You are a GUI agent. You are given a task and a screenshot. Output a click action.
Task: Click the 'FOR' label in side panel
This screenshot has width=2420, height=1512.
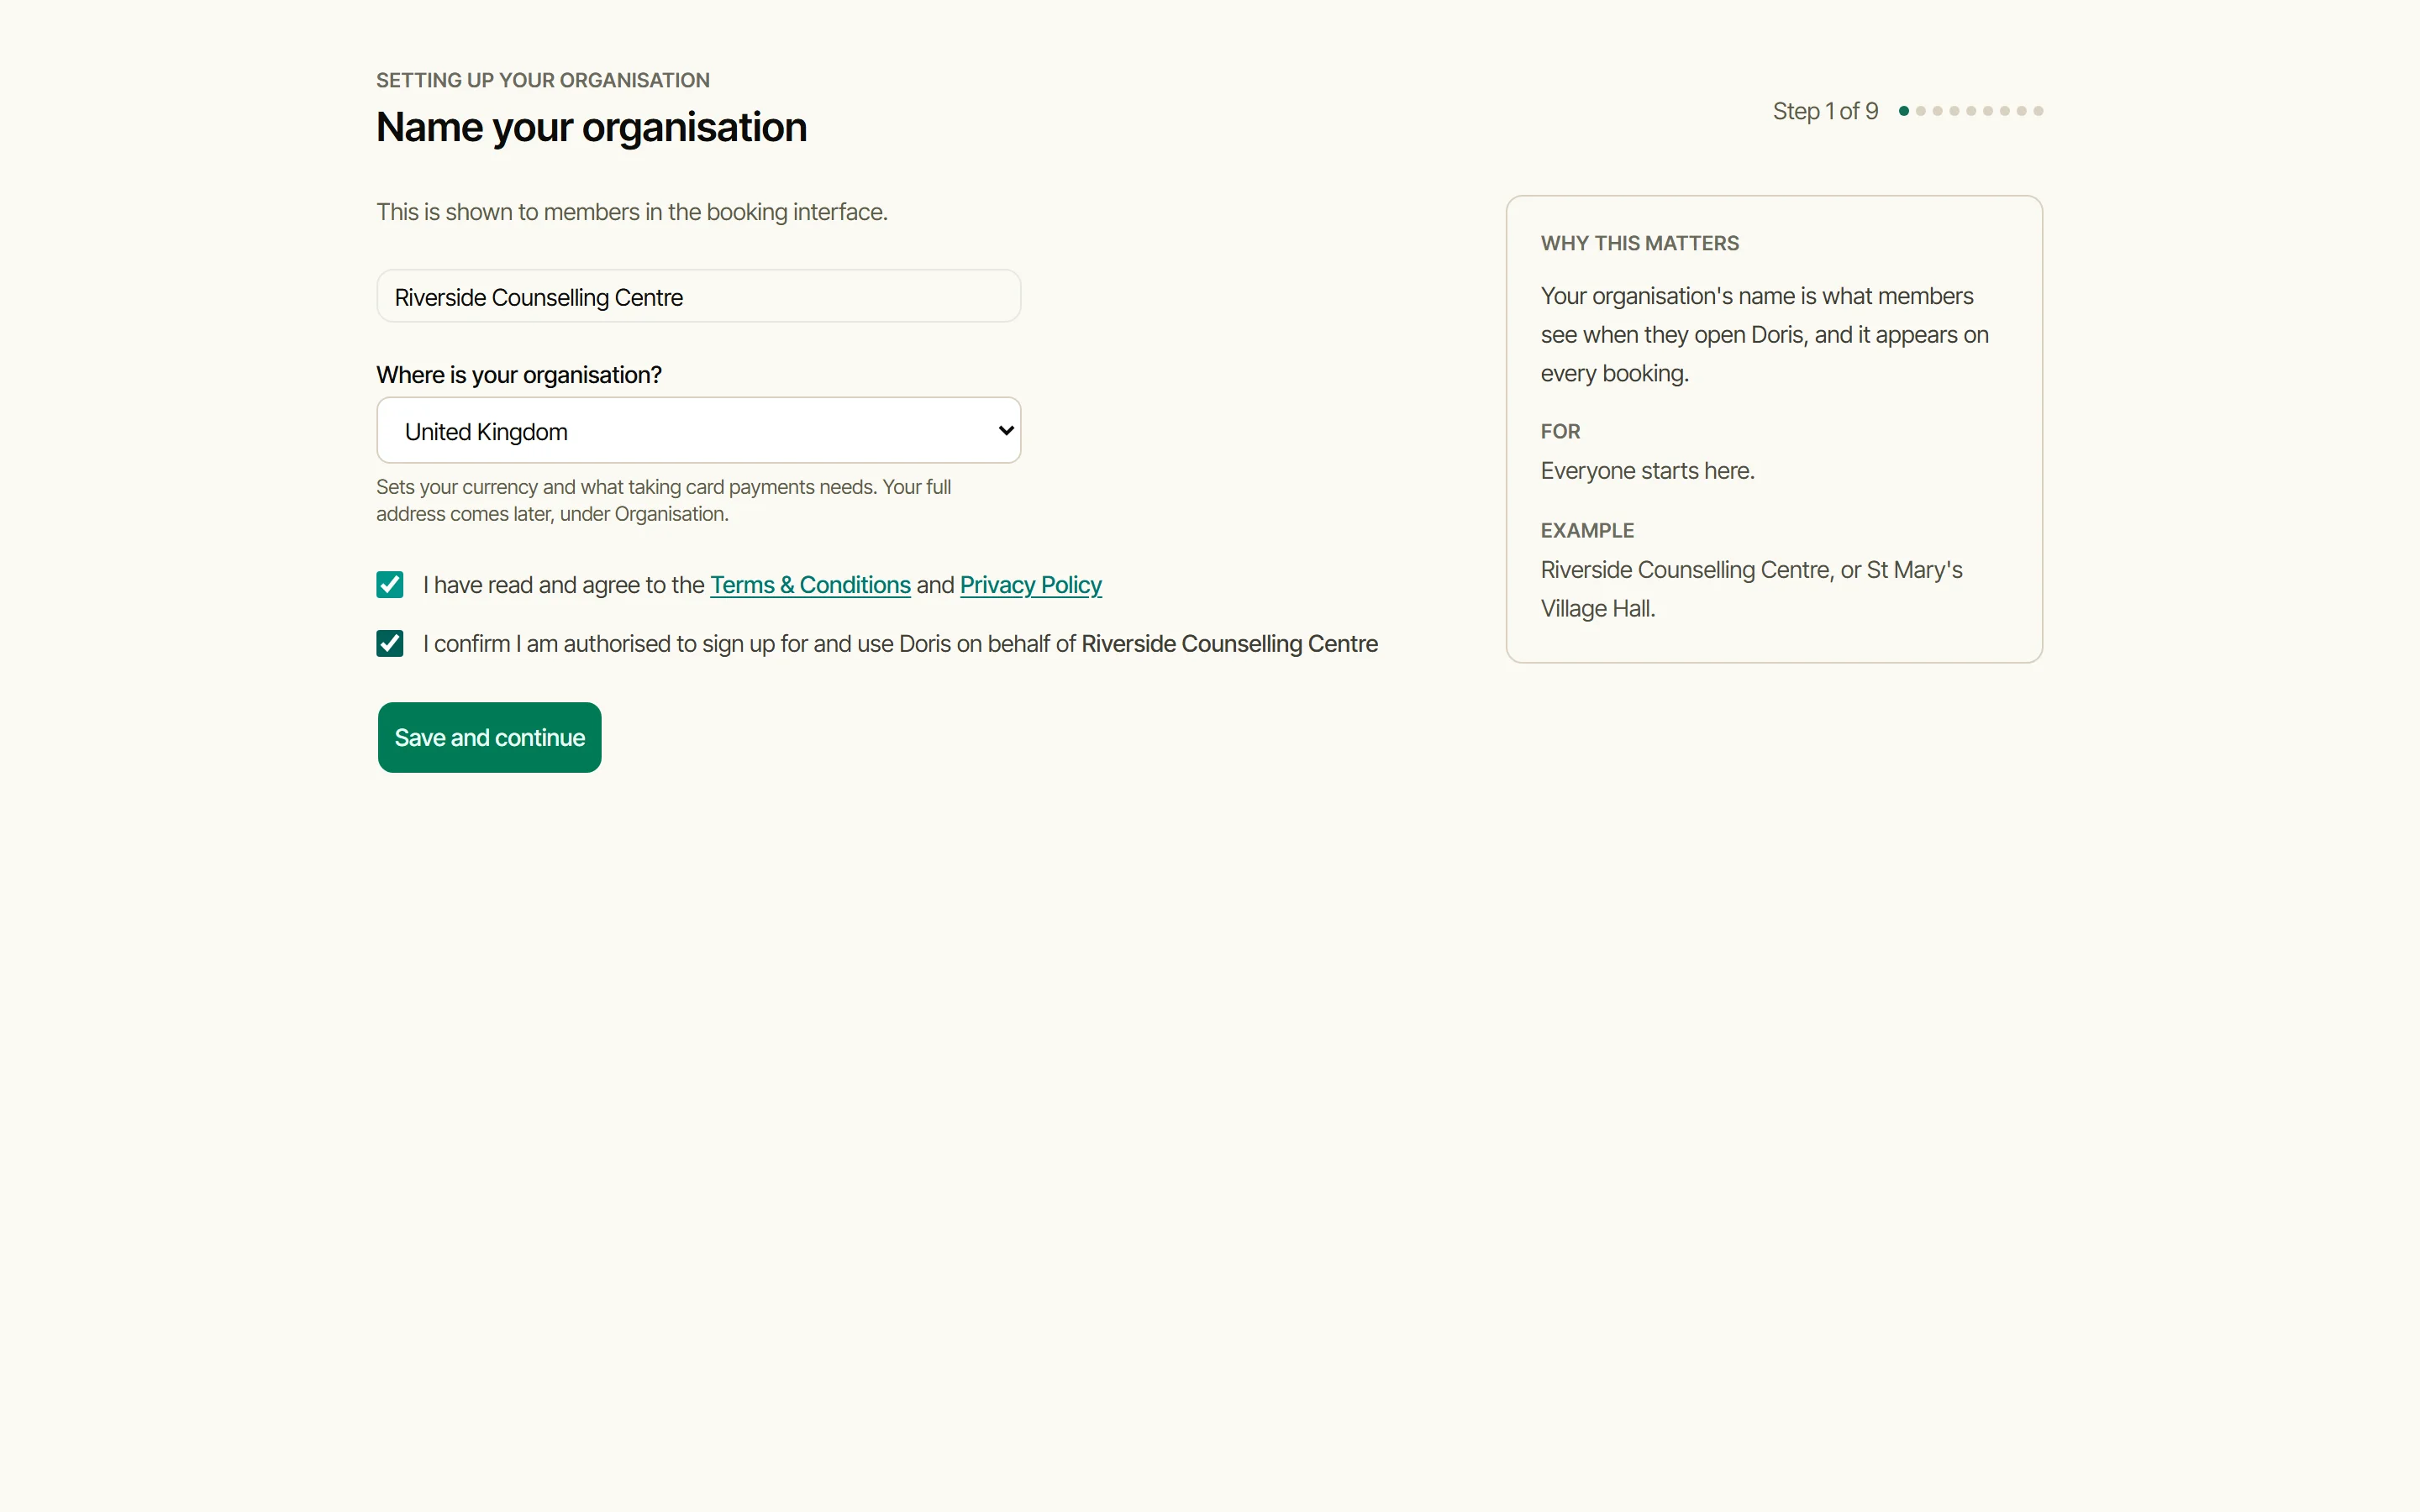click(1560, 431)
